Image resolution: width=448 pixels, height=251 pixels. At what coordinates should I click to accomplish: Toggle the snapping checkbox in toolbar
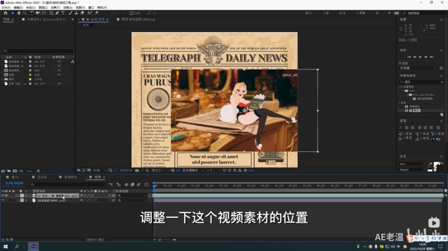[x=131, y=13]
